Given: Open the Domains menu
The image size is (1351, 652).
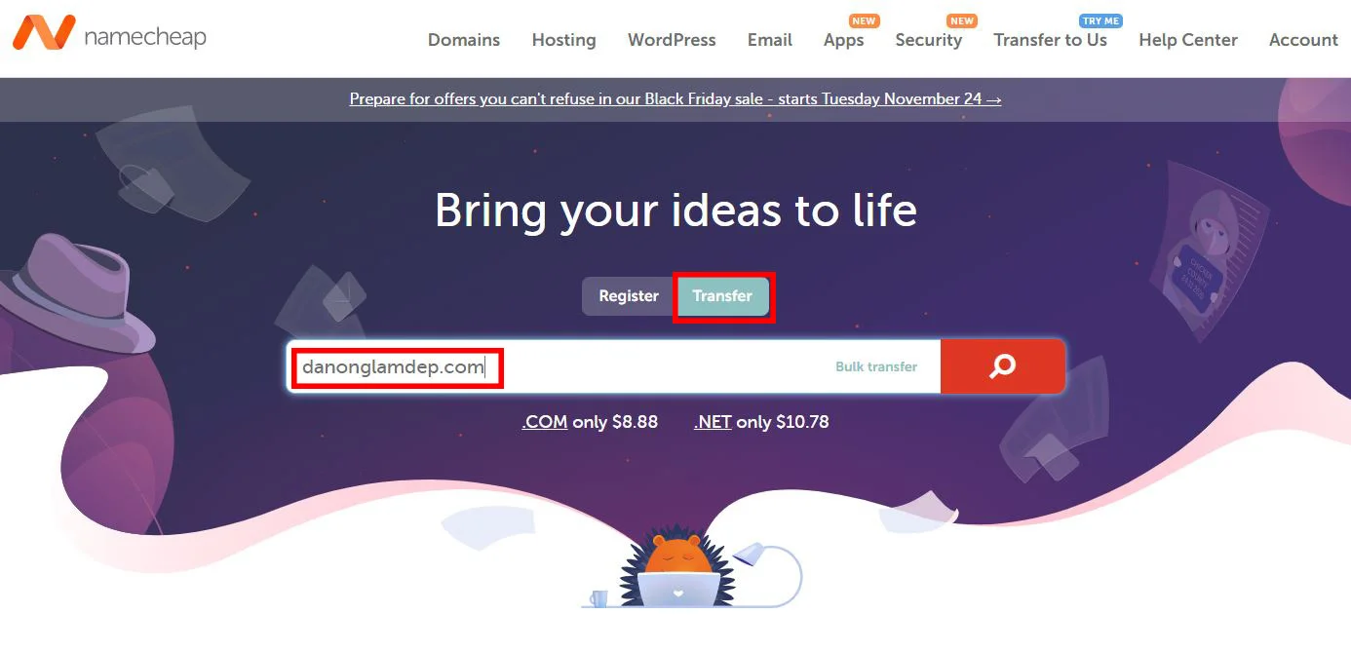Looking at the screenshot, I should click(463, 40).
